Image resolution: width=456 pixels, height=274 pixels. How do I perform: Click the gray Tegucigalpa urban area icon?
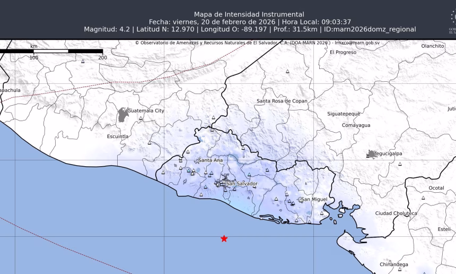pos(371,154)
